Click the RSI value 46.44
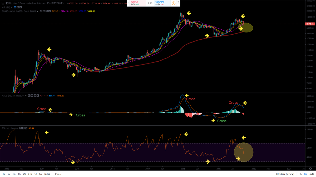Image resolution: width=316 pixels, height=177 pixels. [x=31, y=128]
